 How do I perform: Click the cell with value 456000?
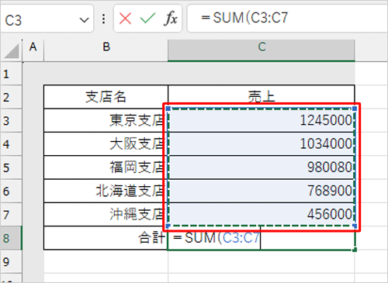[262, 215]
